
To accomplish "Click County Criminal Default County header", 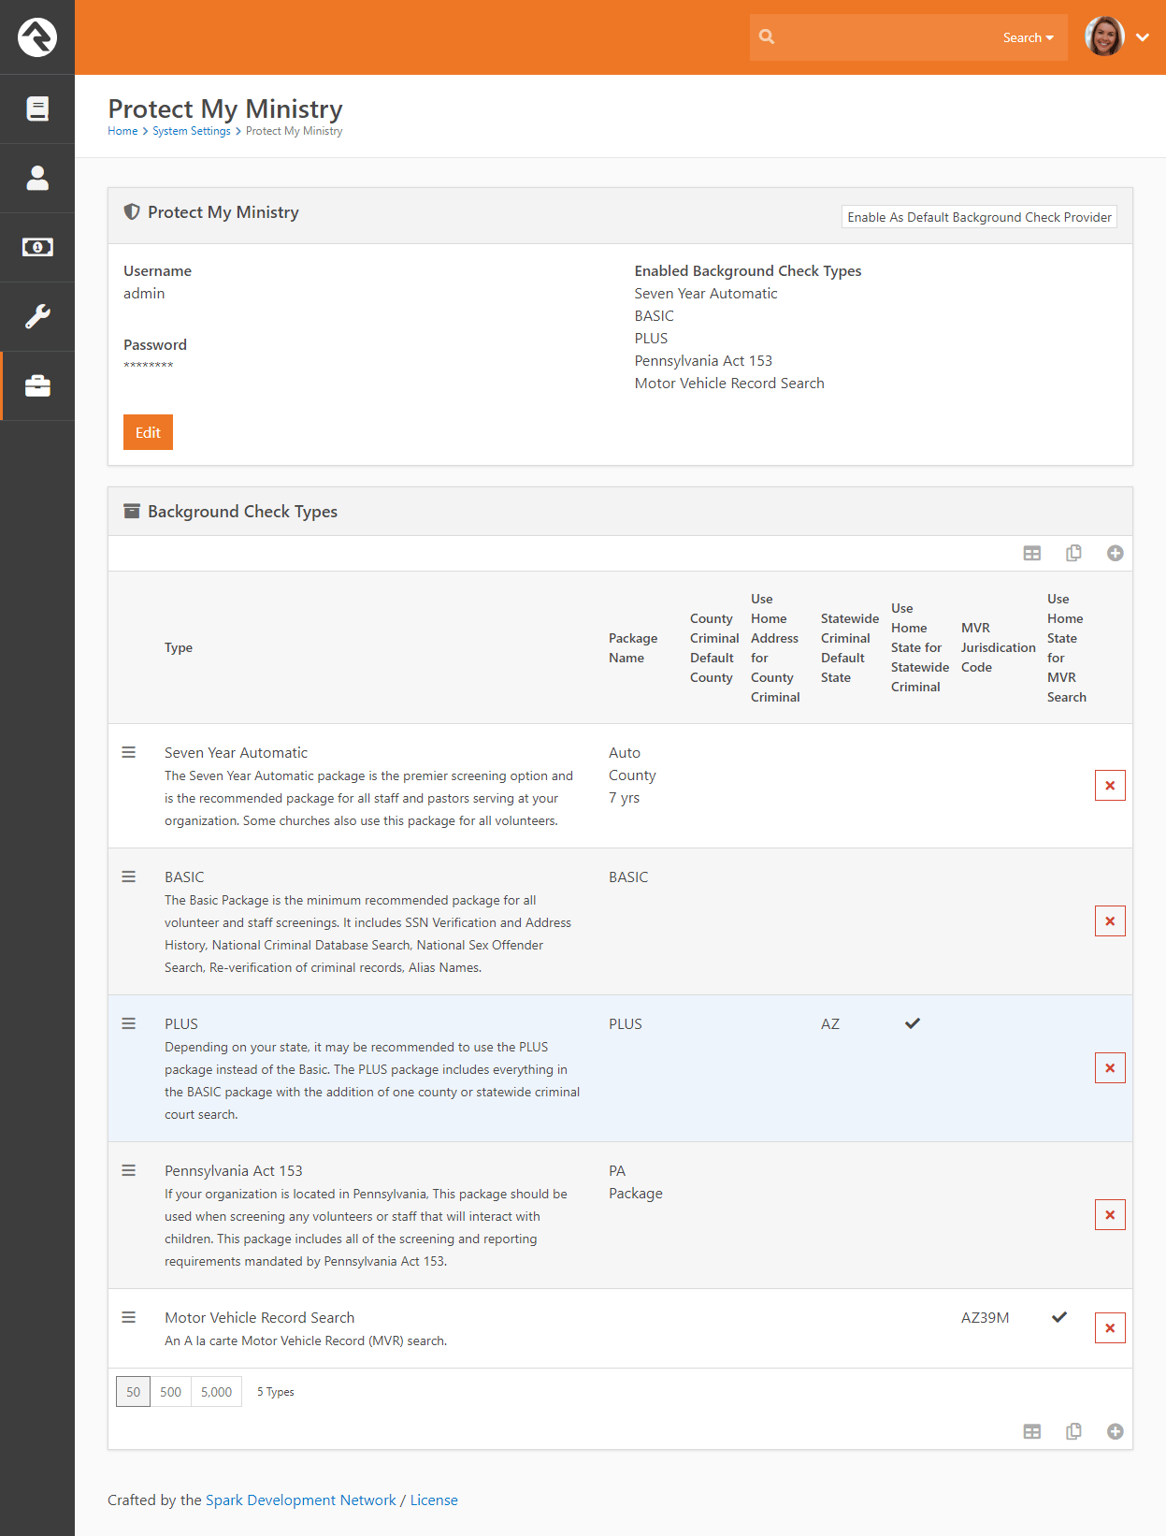I will (x=714, y=647).
